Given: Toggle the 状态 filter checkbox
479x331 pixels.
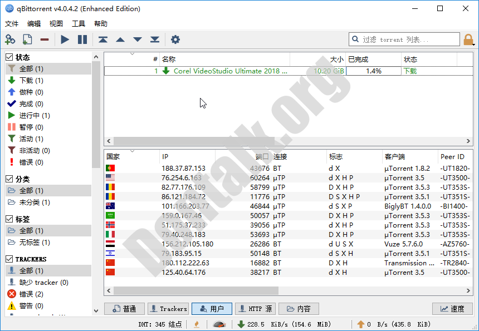Looking at the screenshot, I should [9, 57].
